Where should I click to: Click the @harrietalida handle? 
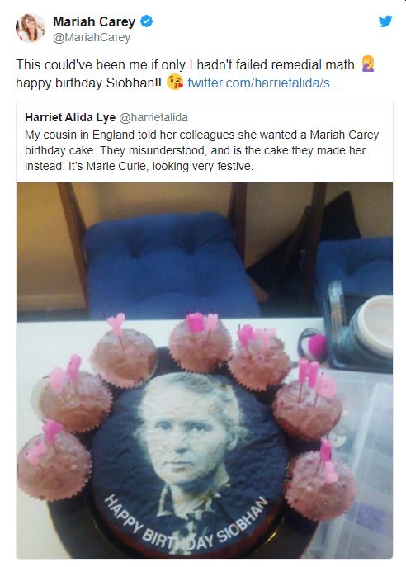(153, 117)
